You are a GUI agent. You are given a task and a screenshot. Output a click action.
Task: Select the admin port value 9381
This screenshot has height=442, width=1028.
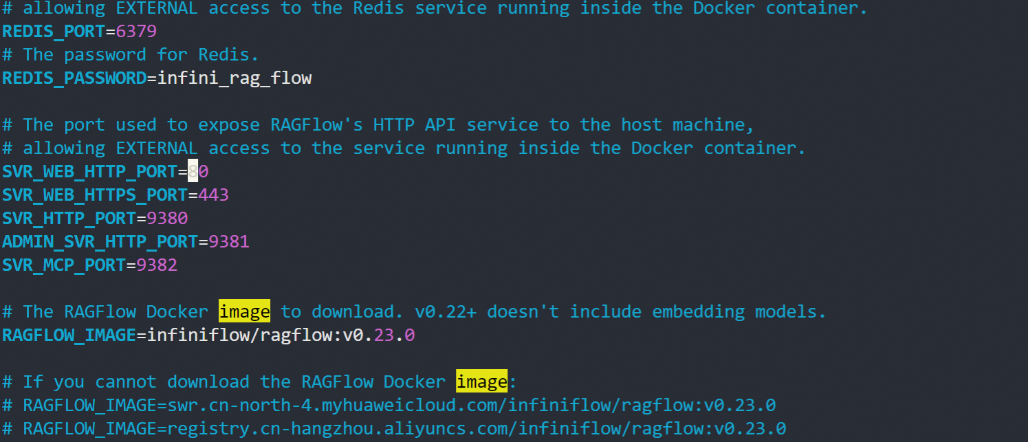(230, 242)
